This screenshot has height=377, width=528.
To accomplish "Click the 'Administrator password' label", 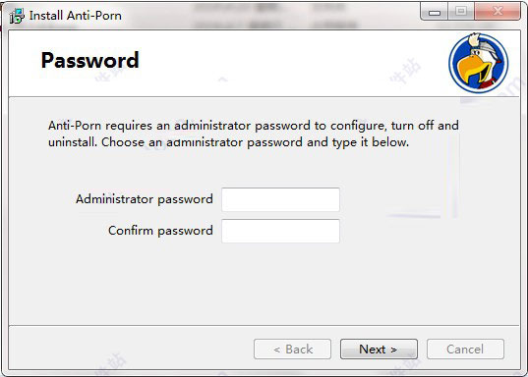I will pos(145,199).
